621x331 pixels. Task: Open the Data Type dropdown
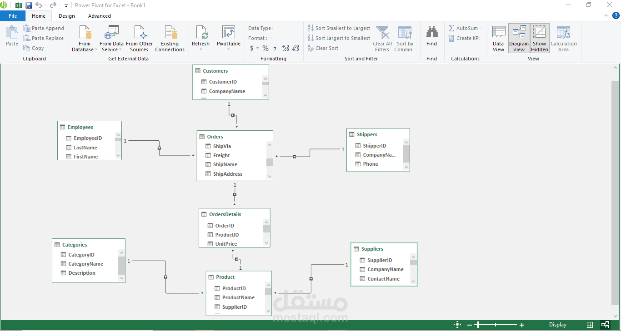[x=264, y=28]
